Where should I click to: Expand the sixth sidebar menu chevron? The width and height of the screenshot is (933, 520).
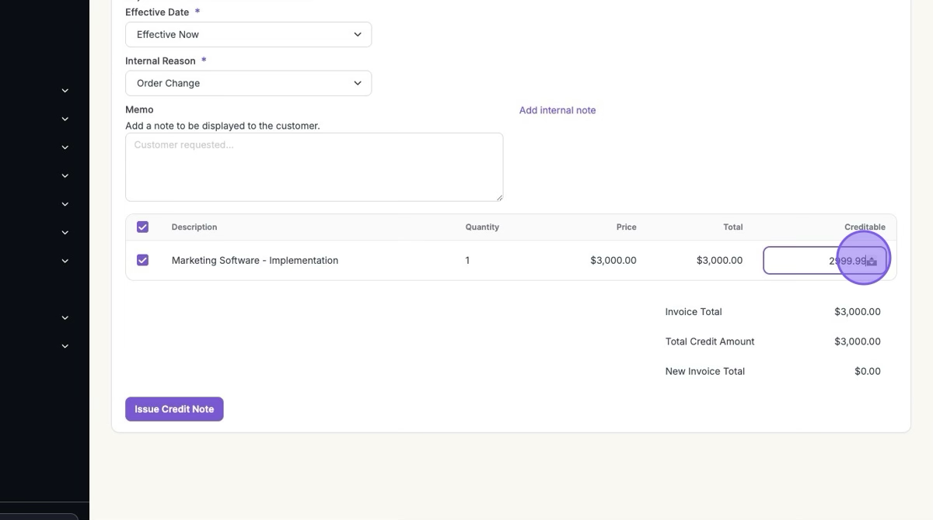[x=65, y=233]
